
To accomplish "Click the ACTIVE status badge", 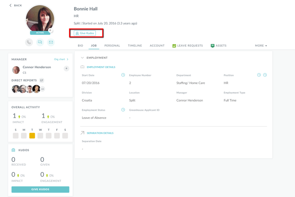I will click(40, 33).
